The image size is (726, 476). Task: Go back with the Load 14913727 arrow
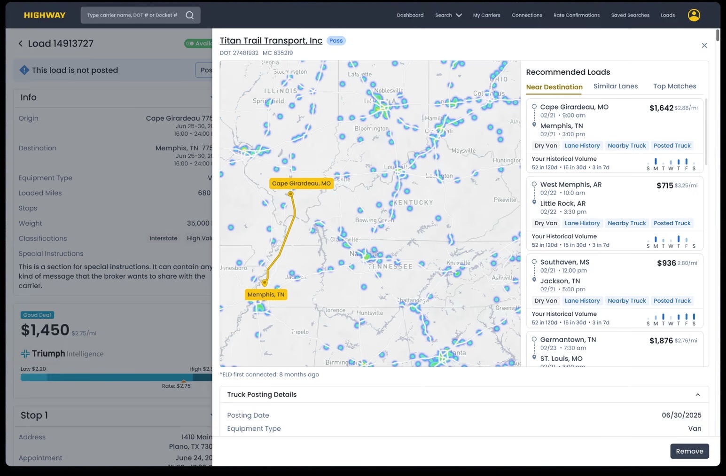point(20,44)
